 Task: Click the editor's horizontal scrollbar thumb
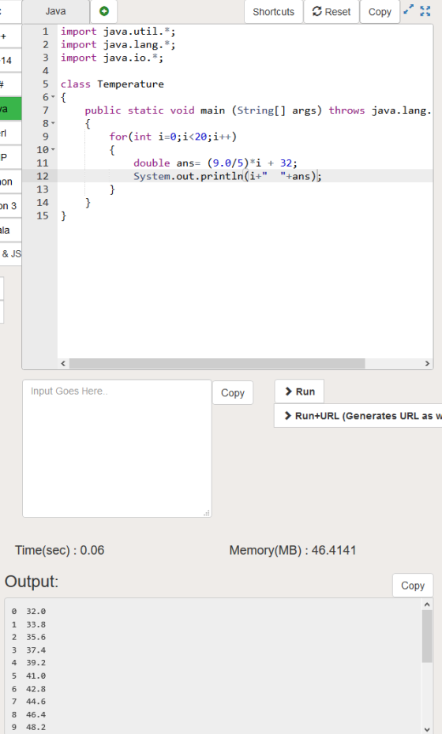click(x=217, y=364)
